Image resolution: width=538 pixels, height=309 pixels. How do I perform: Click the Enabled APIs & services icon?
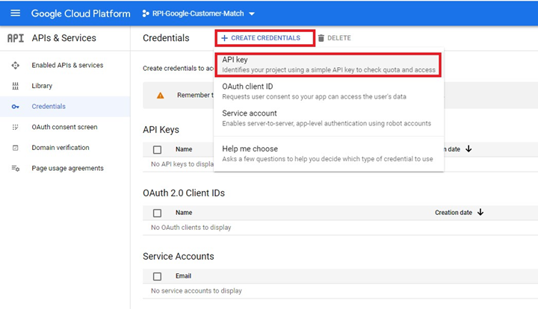click(x=15, y=65)
